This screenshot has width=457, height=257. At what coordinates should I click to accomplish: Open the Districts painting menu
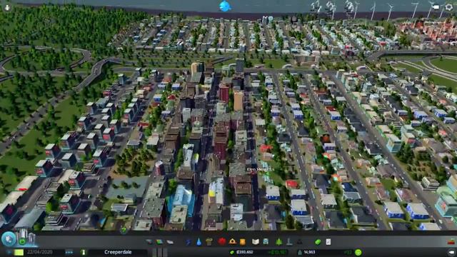click(x=170, y=242)
